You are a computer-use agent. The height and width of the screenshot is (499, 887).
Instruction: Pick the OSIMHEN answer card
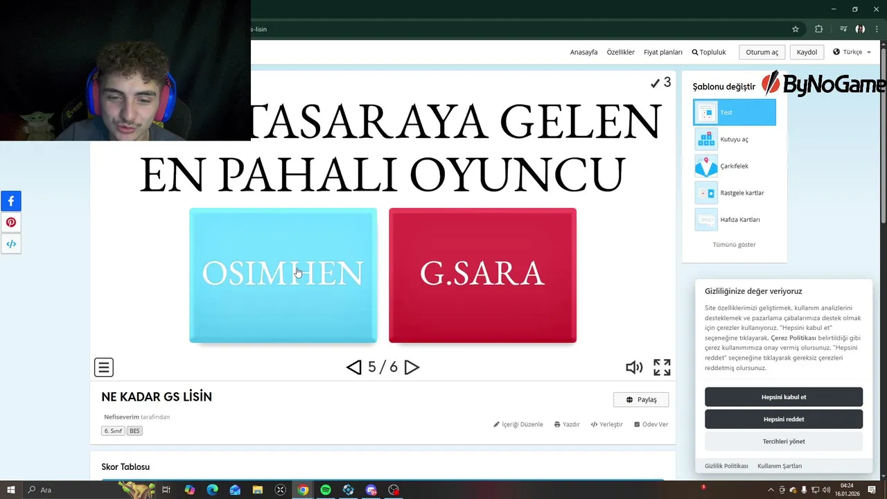[x=283, y=275]
